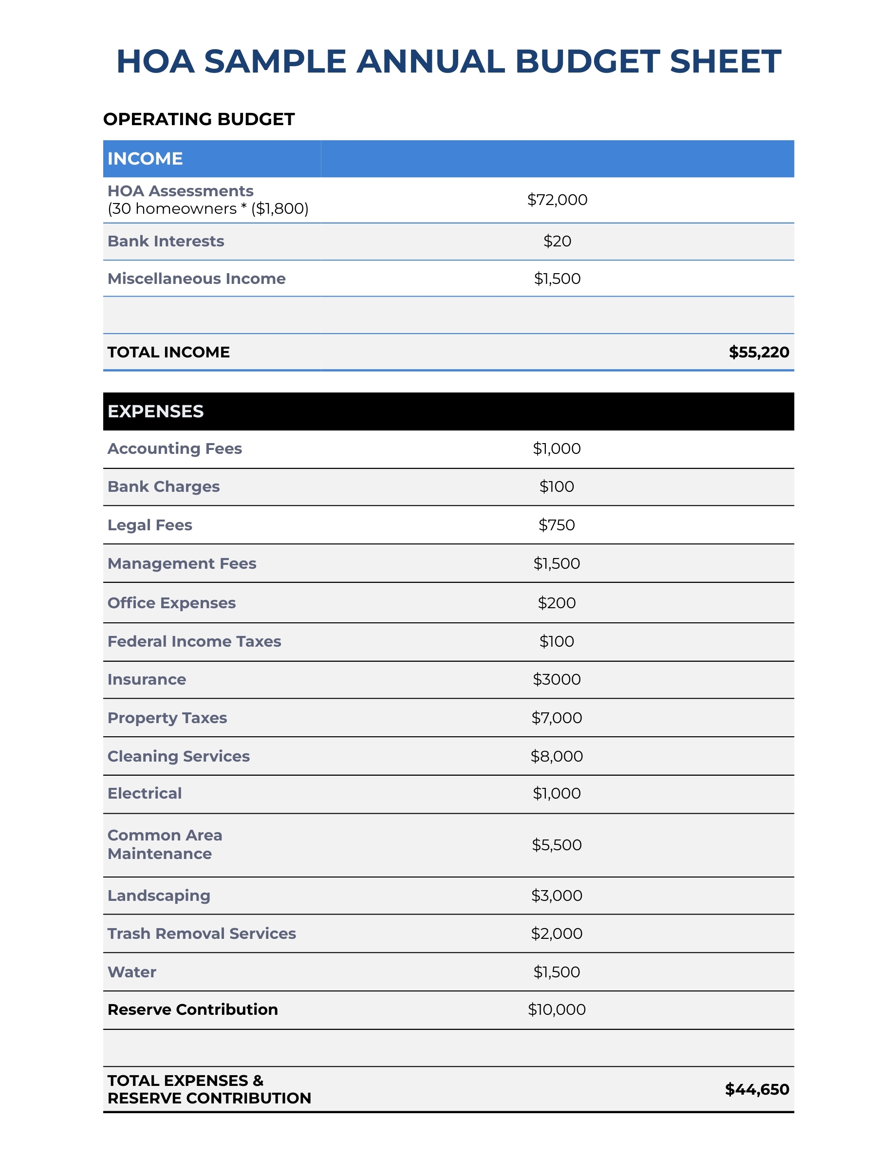894x1157 pixels.
Task: Select the Common Area Maintenance label
Action: 165,844
